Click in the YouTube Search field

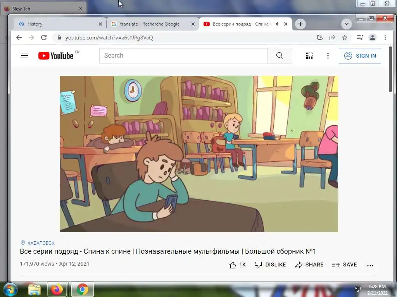(183, 56)
